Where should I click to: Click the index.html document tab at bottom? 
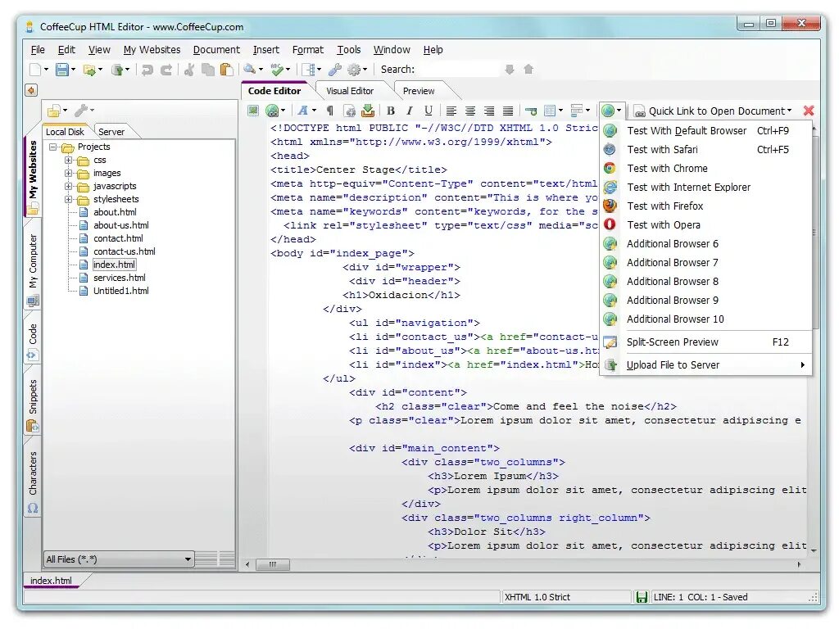[x=51, y=581]
